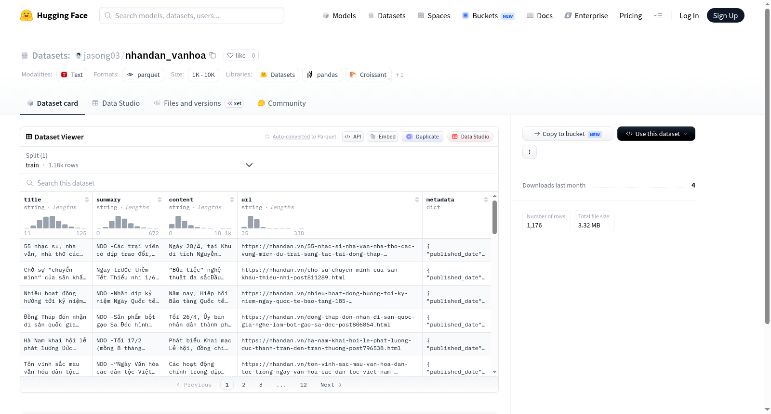This screenshot has height=414, width=771.
Task: Go to page 12 of the table
Action: [304, 385]
